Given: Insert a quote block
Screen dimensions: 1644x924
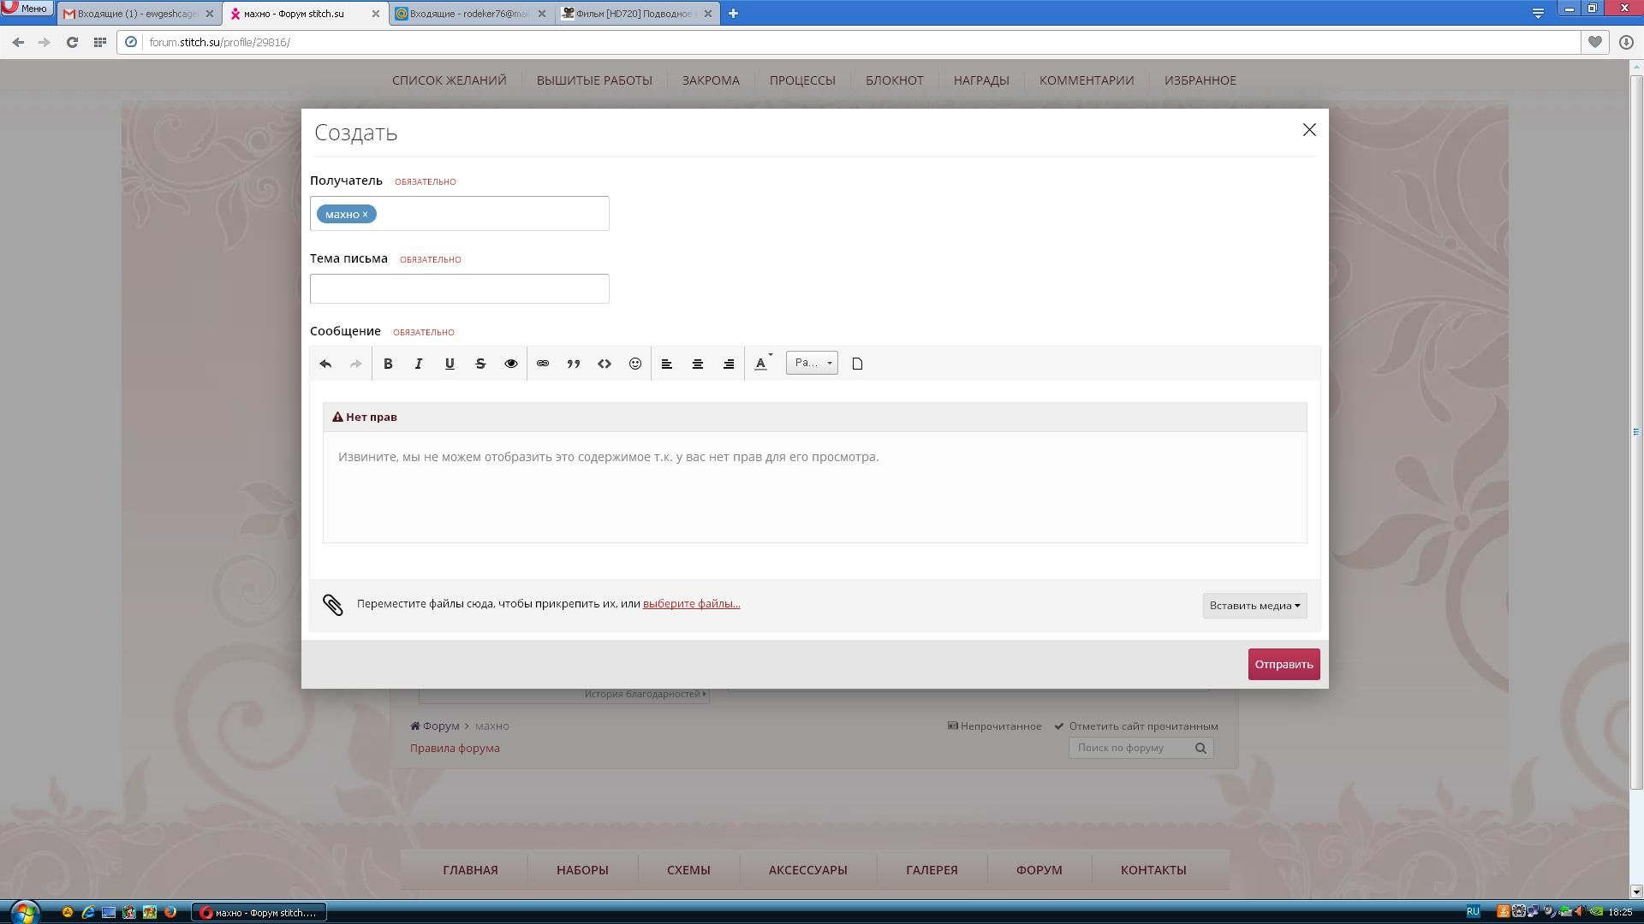Looking at the screenshot, I should pyautogui.click(x=574, y=364).
